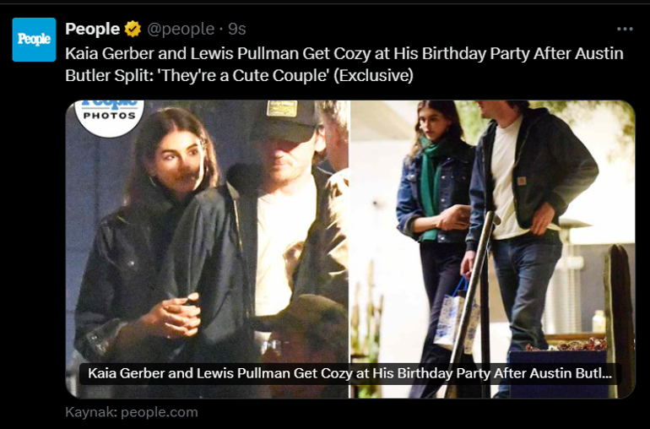Open the People display name link
Screen dimensions: 650x429
[x=92, y=30]
